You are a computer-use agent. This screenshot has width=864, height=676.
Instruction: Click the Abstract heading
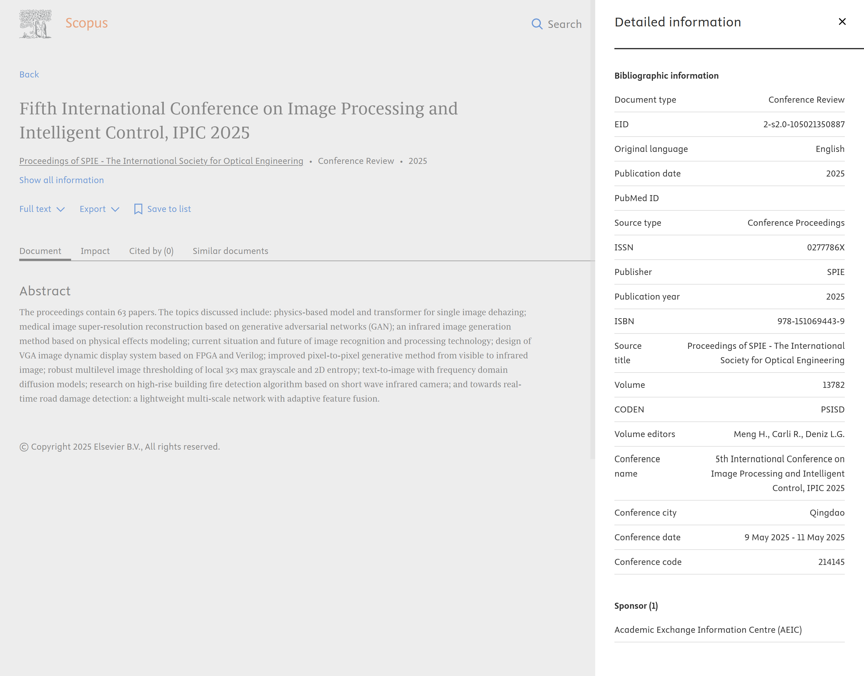(45, 291)
